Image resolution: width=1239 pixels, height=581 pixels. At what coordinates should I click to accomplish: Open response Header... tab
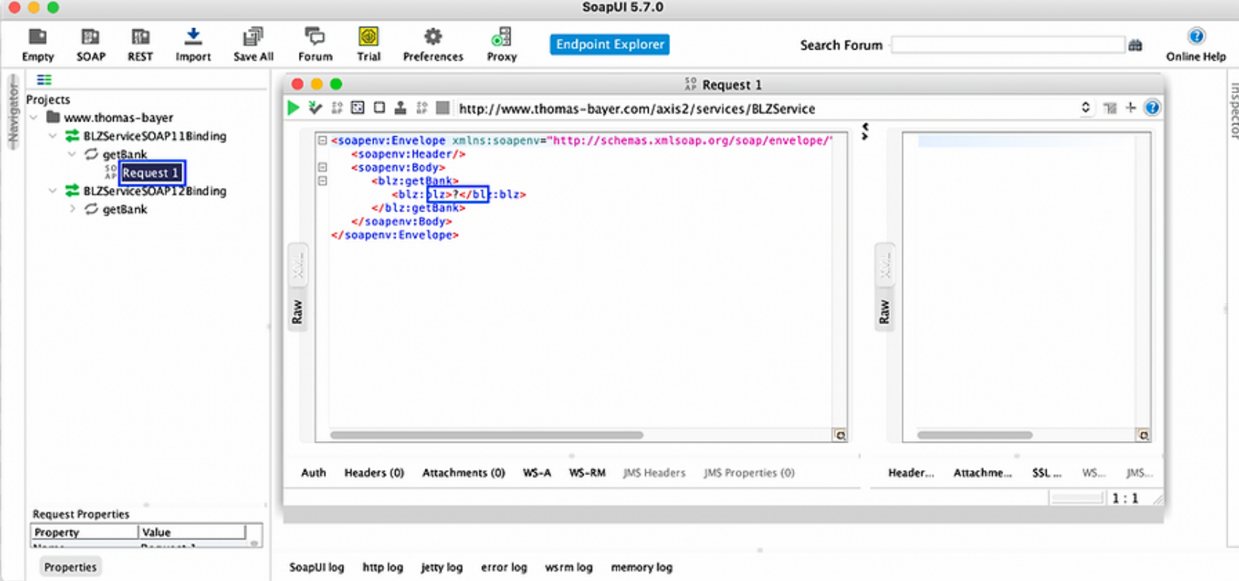point(911,472)
